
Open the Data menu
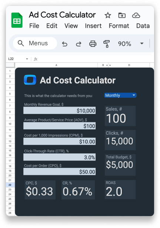tap(143, 26)
